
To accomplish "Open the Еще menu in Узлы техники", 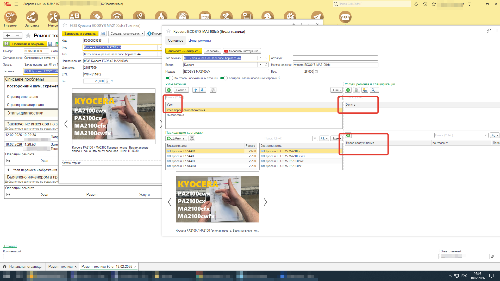I will click(x=337, y=90).
